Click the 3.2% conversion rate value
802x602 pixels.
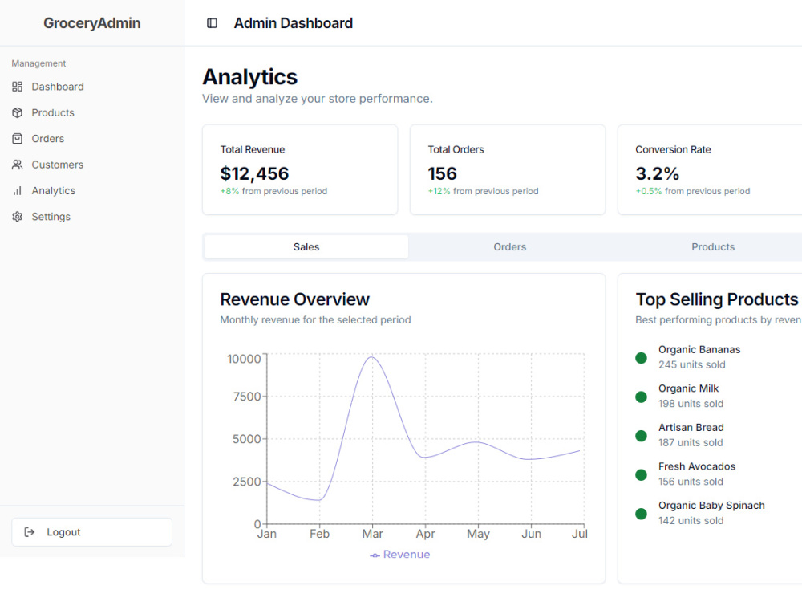[658, 173]
